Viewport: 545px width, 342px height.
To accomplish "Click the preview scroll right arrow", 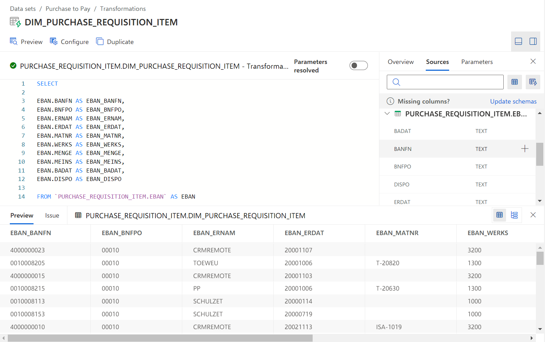I will (x=531, y=338).
